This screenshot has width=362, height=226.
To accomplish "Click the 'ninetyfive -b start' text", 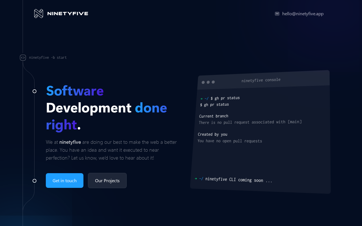I will pos(48,58).
